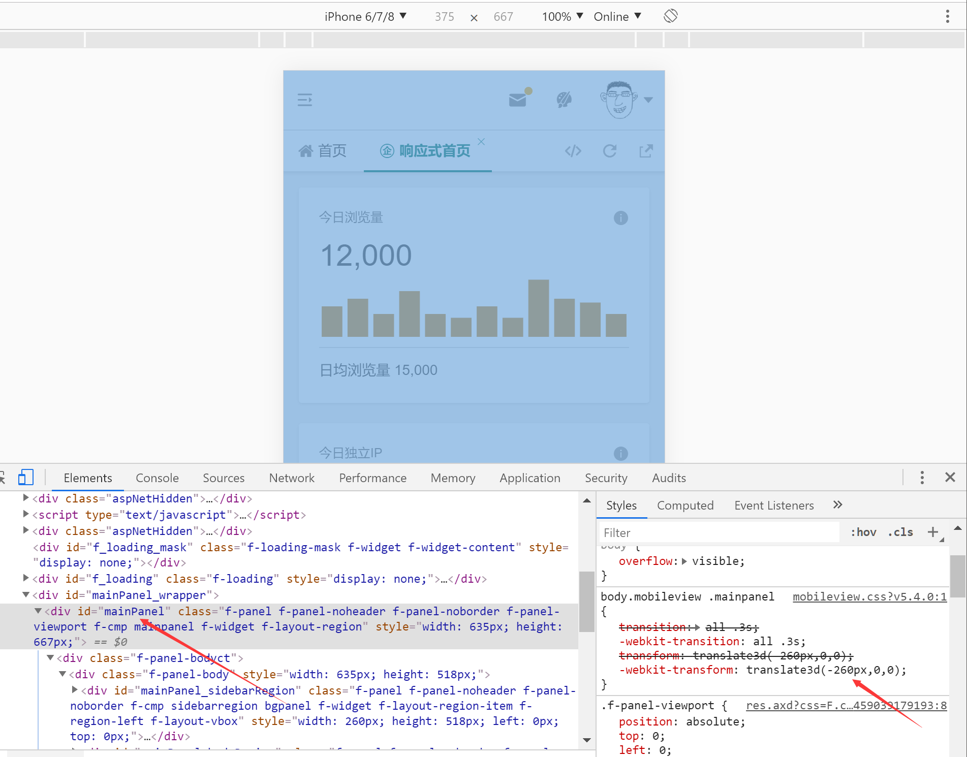The width and height of the screenshot is (967, 757).
Task: Open the Online throttling dropdown
Action: (617, 17)
